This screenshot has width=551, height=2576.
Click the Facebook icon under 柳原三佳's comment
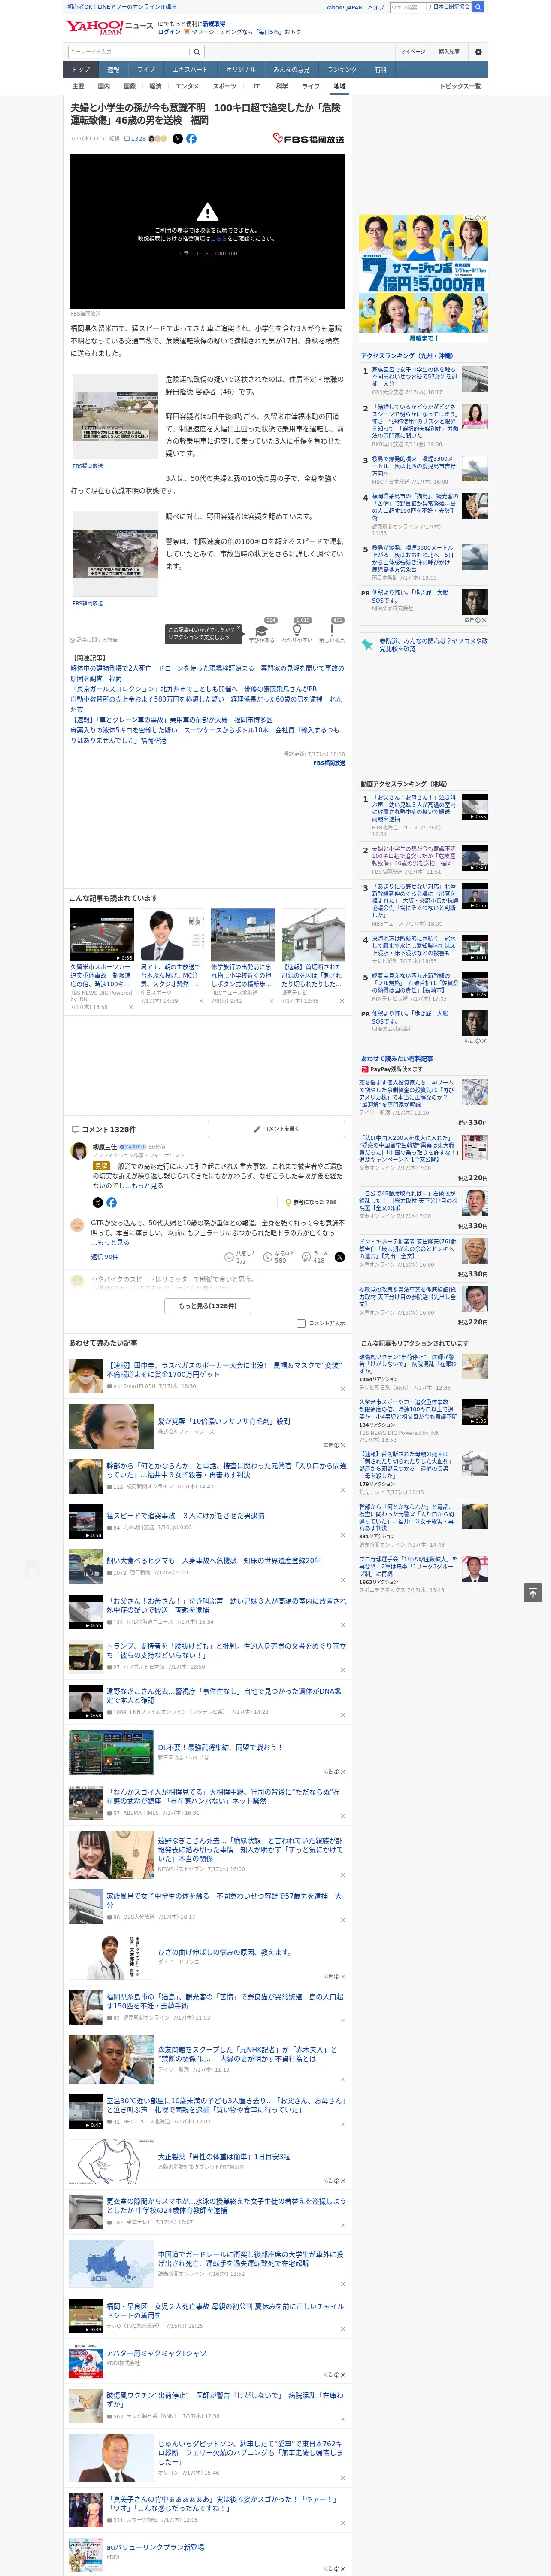point(111,1202)
